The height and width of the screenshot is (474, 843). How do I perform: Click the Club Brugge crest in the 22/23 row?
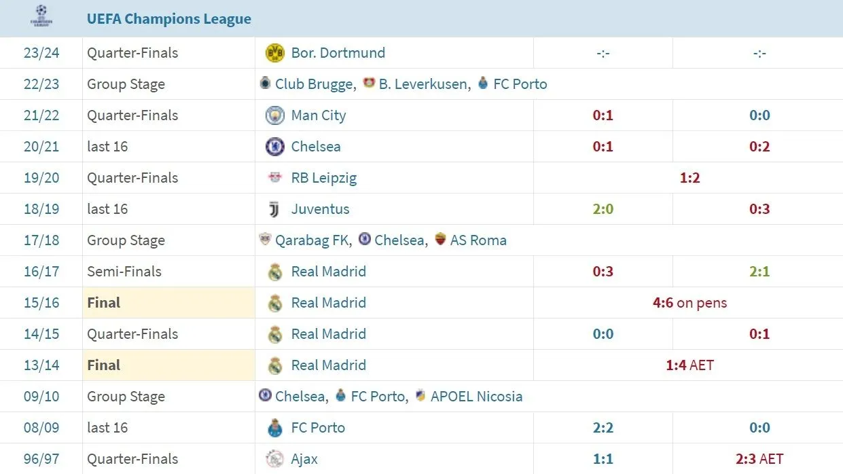pyautogui.click(x=265, y=84)
